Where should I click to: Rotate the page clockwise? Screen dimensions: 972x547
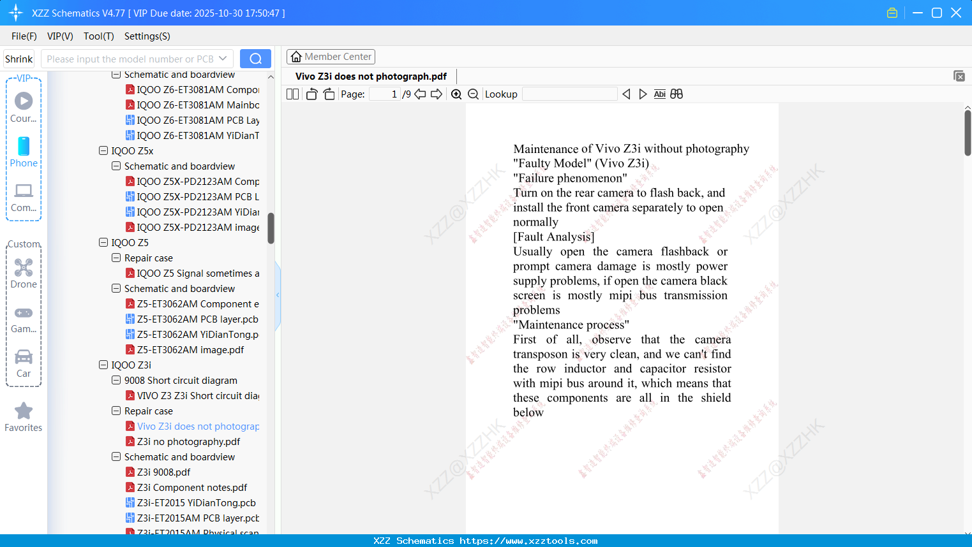click(x=329, y=94)
